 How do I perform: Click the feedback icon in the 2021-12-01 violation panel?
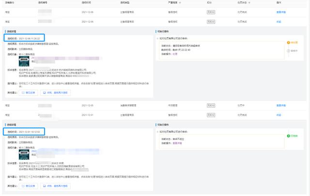point(23,186)
